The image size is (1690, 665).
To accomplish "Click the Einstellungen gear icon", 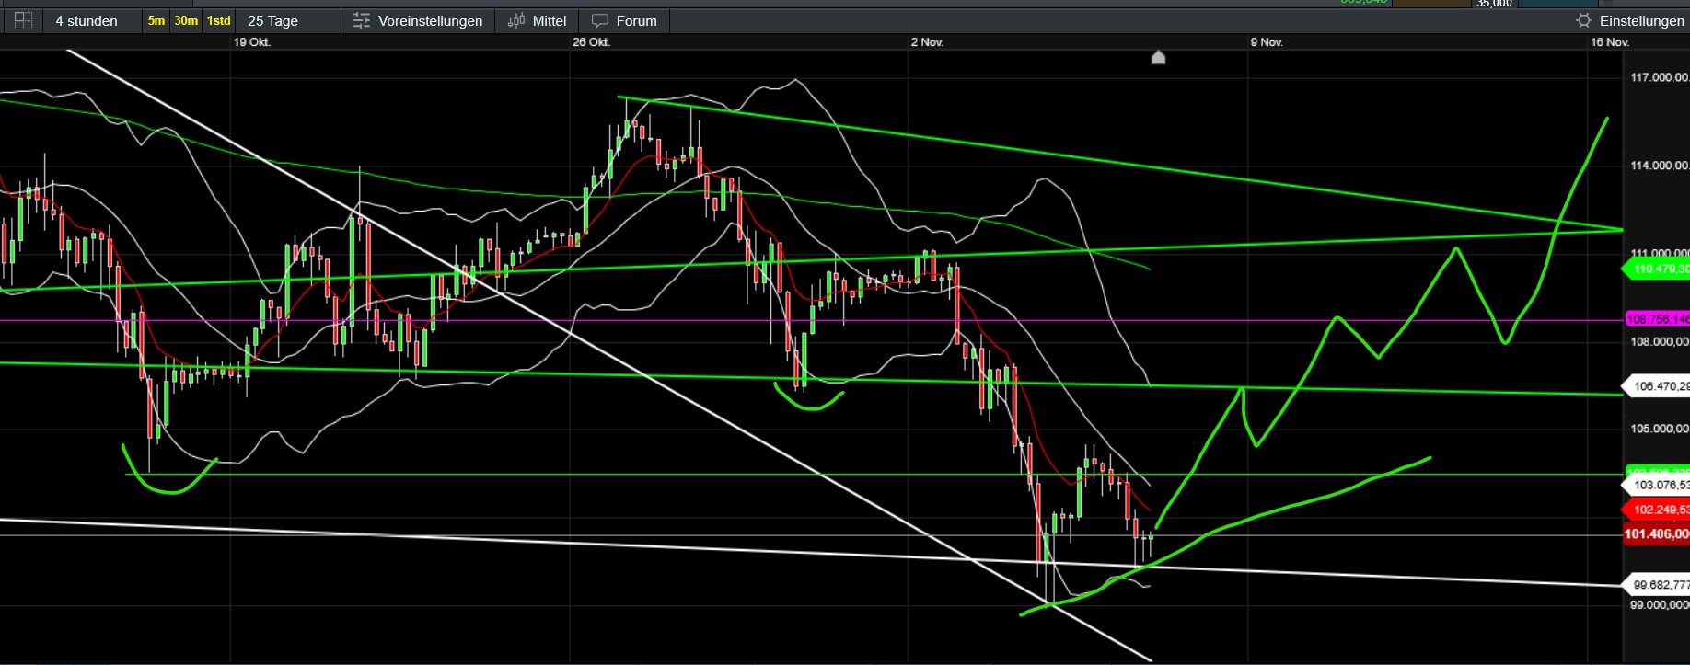I will coord(1583,20).
